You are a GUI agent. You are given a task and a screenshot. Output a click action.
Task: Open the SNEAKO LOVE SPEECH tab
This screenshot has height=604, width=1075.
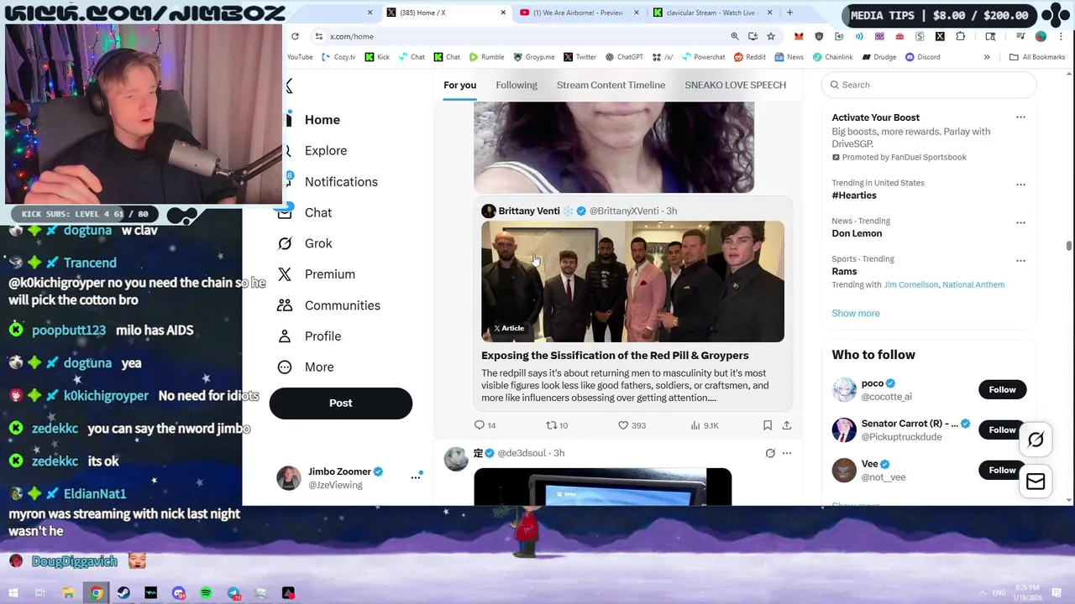click(735, 85)
